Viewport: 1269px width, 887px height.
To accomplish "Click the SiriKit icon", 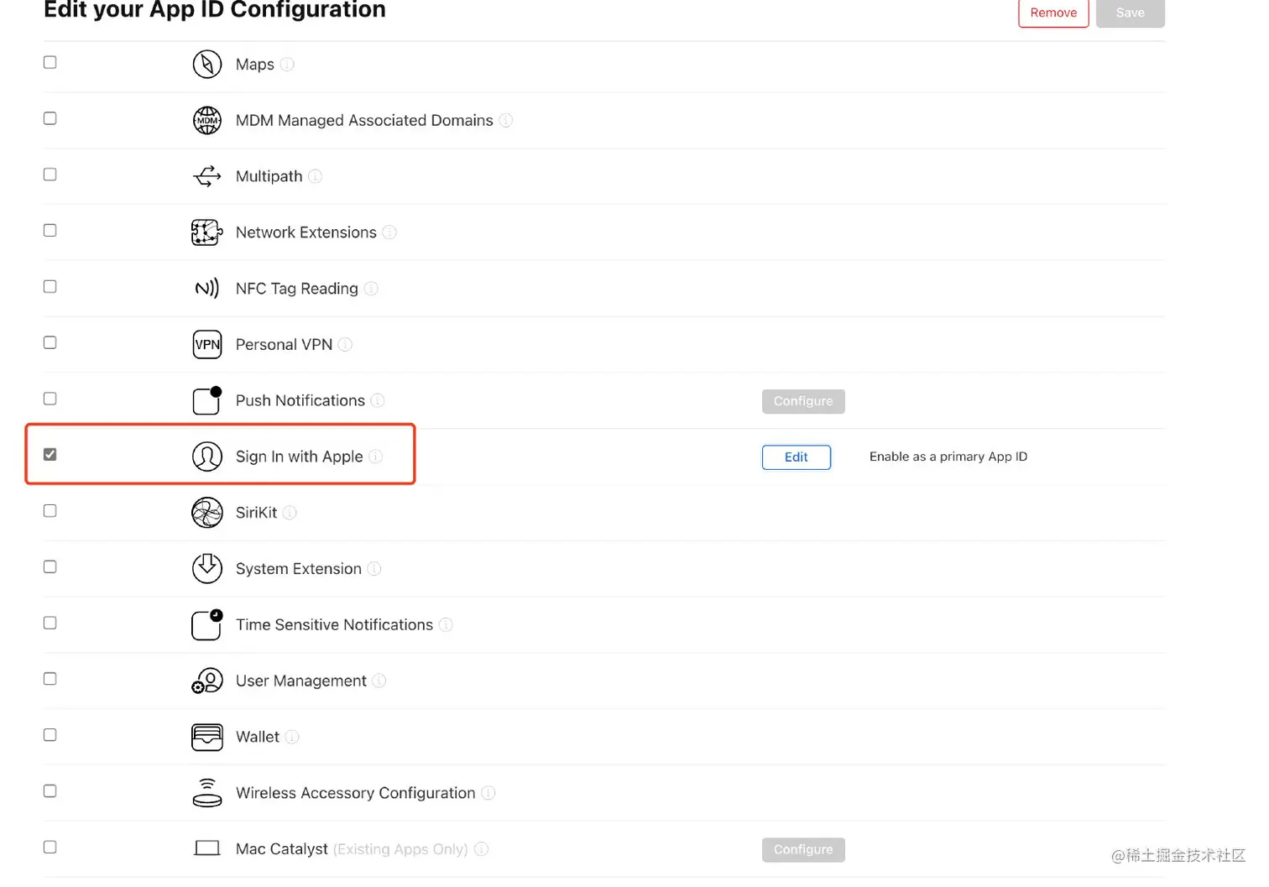I will [206, 513].
